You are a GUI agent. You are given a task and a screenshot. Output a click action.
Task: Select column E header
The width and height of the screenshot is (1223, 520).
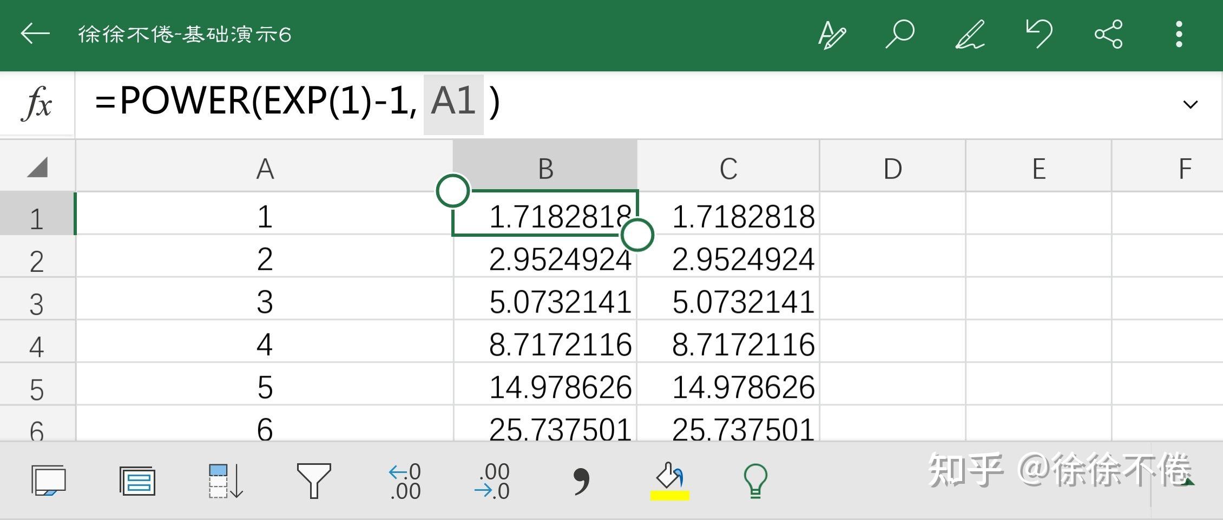1039,167
